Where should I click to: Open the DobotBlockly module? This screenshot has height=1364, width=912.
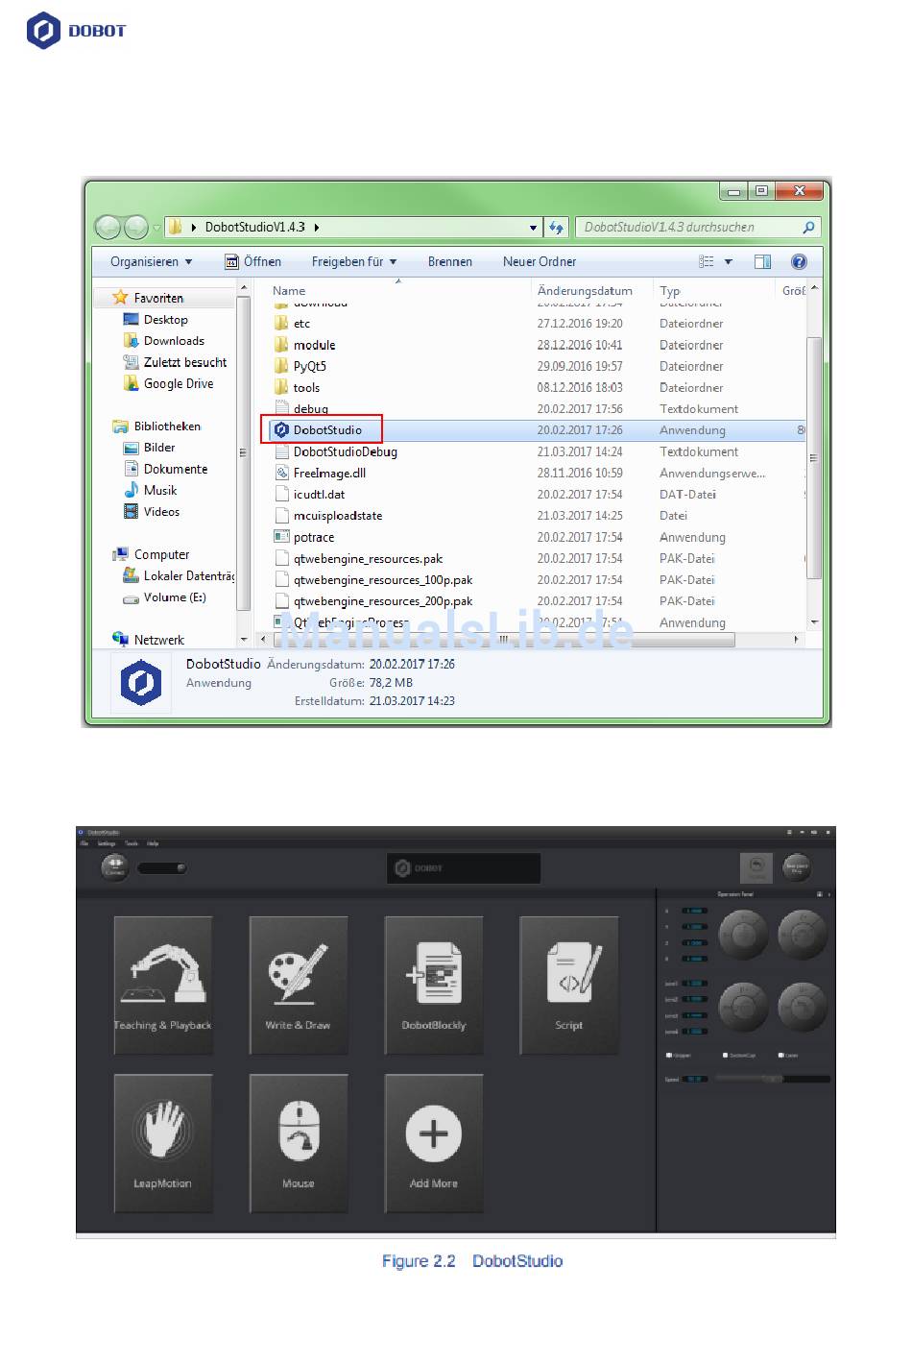[x=434, y=985]
